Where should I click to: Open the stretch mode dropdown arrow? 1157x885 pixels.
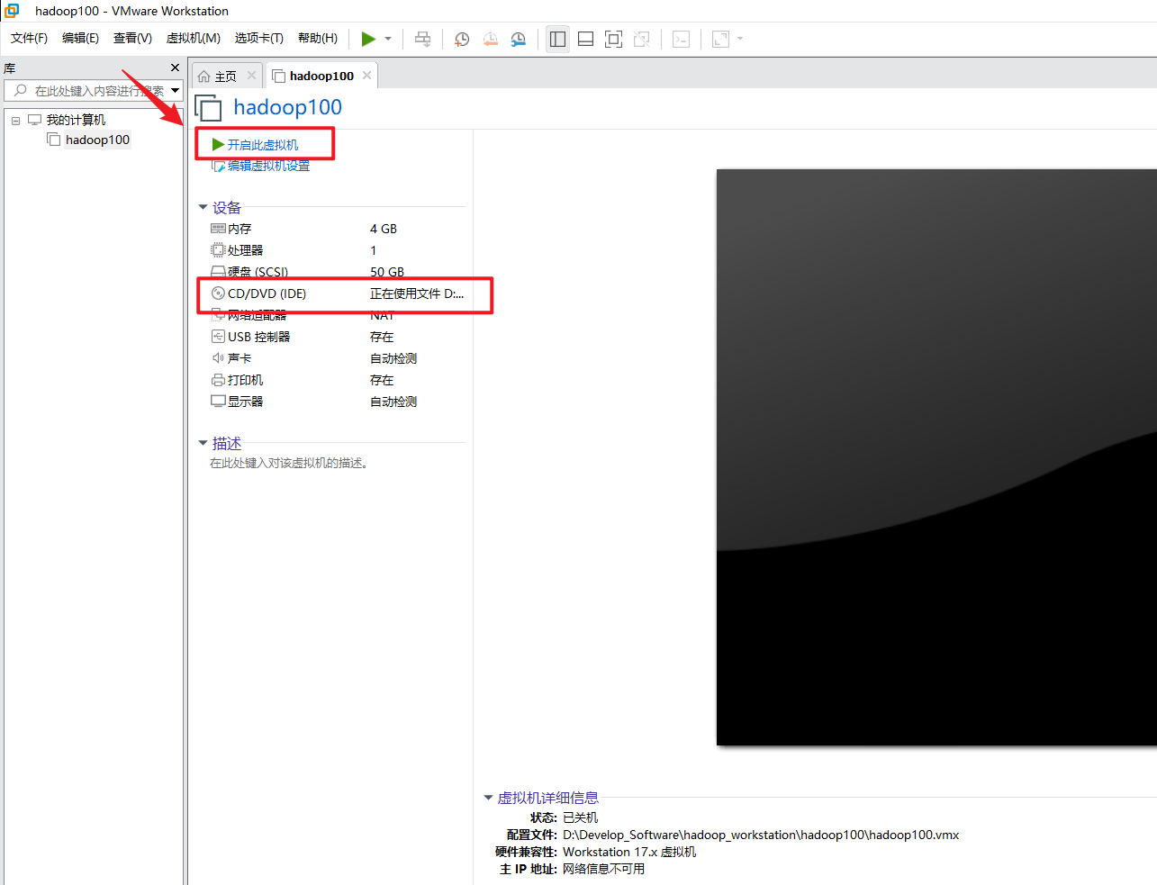[740, 39]
